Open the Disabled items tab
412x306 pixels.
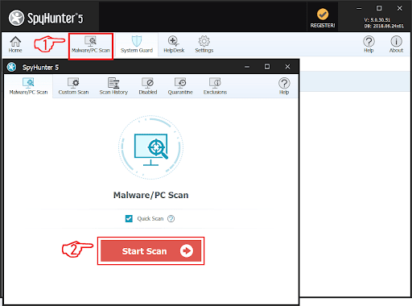[x=148, y=86]
